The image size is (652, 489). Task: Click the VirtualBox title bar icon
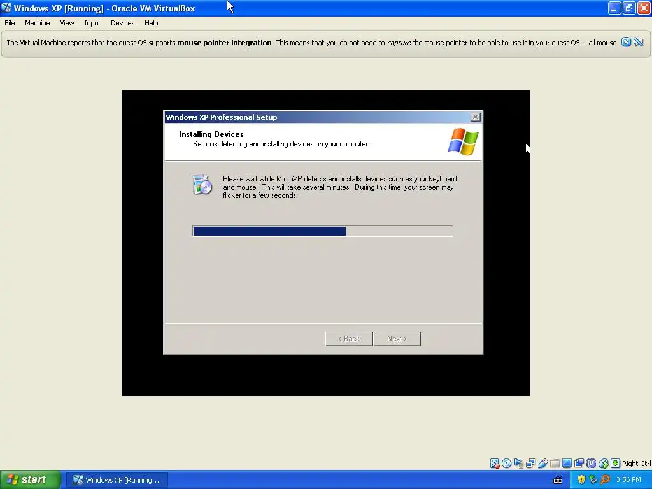[x=6, y=8]
